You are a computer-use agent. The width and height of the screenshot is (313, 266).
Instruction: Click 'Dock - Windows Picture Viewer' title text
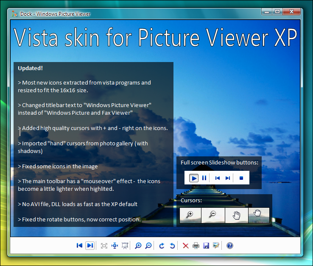[x=55, y=14]
